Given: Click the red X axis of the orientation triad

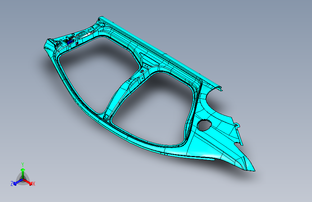Looking at the screenshot, I should click(28, 182).
